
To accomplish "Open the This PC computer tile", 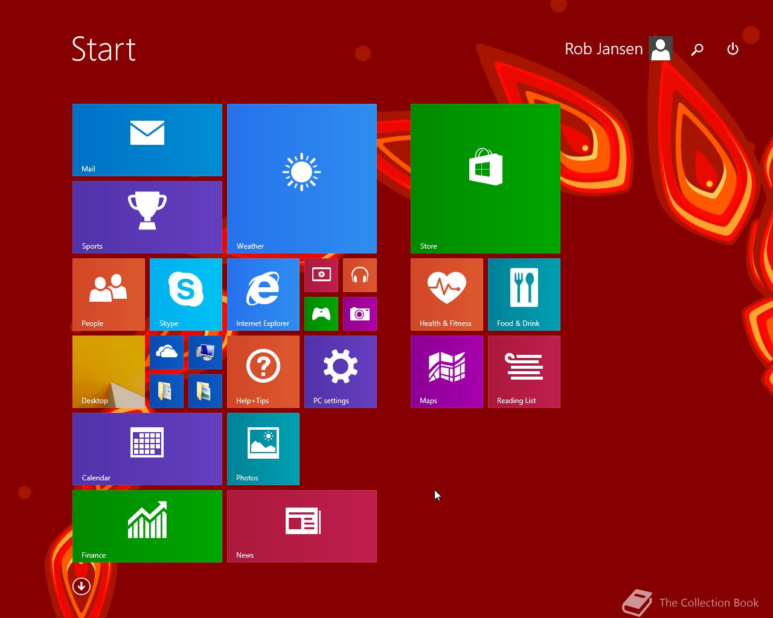I will coord(205,352).
